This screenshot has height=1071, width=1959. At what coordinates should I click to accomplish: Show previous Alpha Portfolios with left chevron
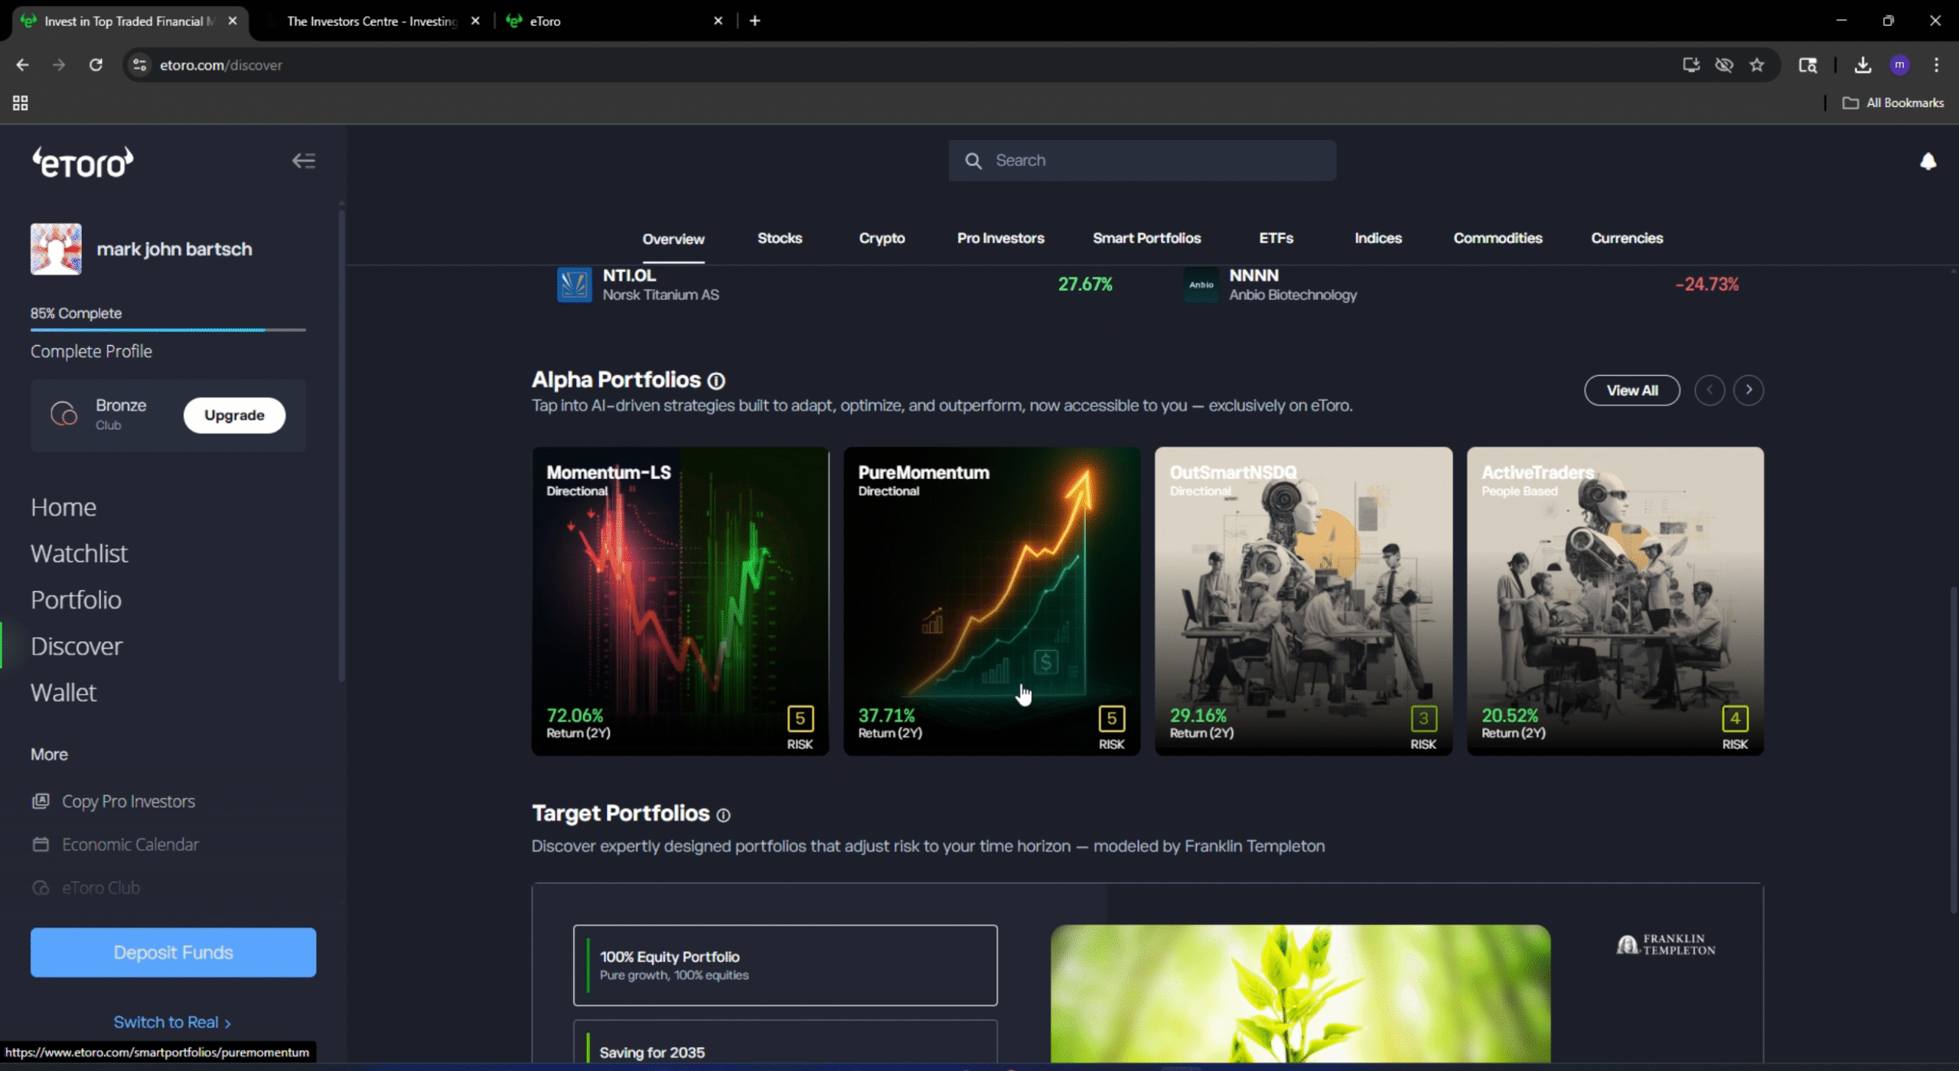coord(1710,390)
